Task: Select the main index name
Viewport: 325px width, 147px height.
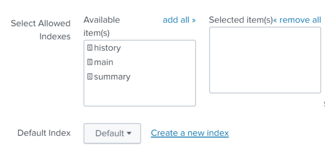Action: click(x=104, y=62)
